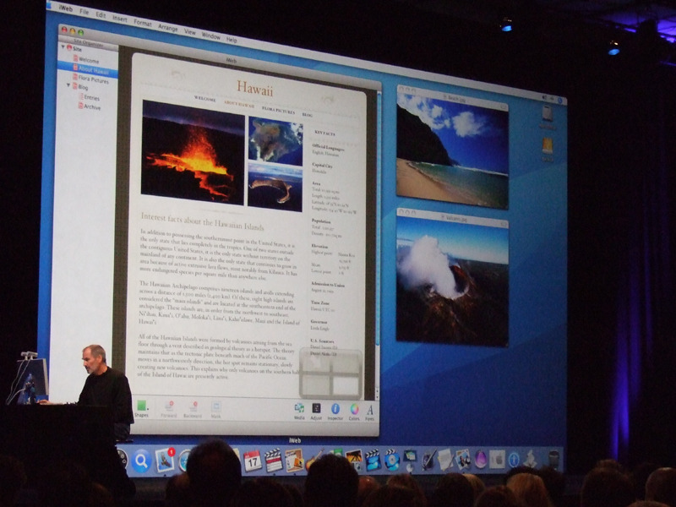Image resolution: width=676 pixels, height=507 pixels.
Task: Open the Adjust image panel
Action: pyautogui.click(x=316, y=412)
